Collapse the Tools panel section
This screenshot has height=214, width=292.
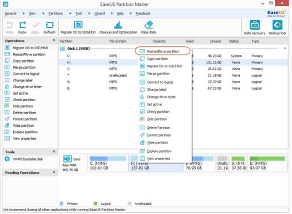[54, 151]
